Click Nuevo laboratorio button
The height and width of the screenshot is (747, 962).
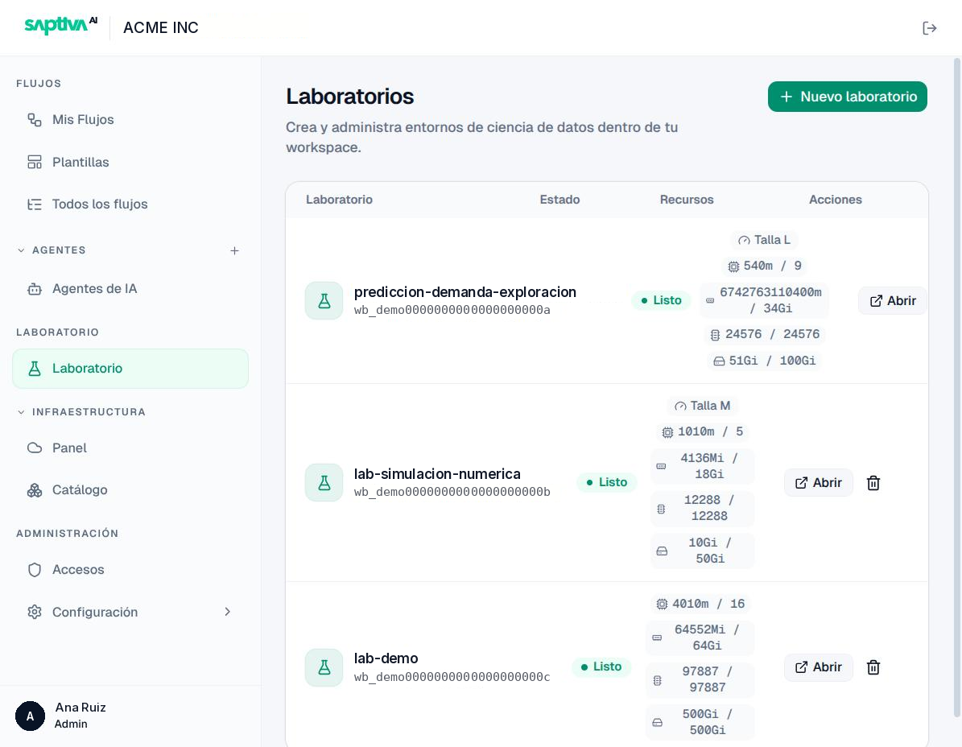pos(847,97)
